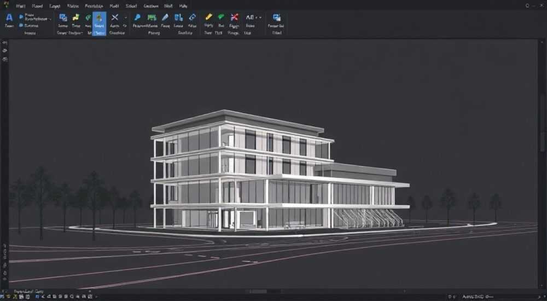This screenshot has width=547, height=301.
Task: Toggle the leftmost blue icon in the status bar
Action: pyautogui.click(x=2, y=297)
